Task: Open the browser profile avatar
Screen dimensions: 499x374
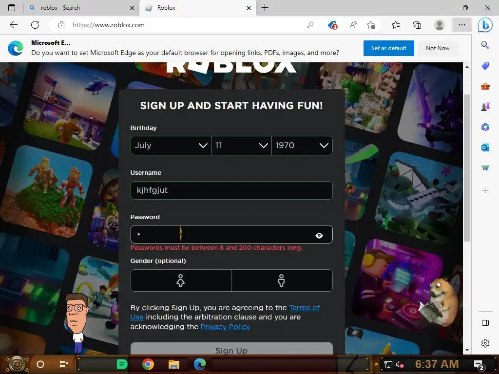Action: [440, 25]
